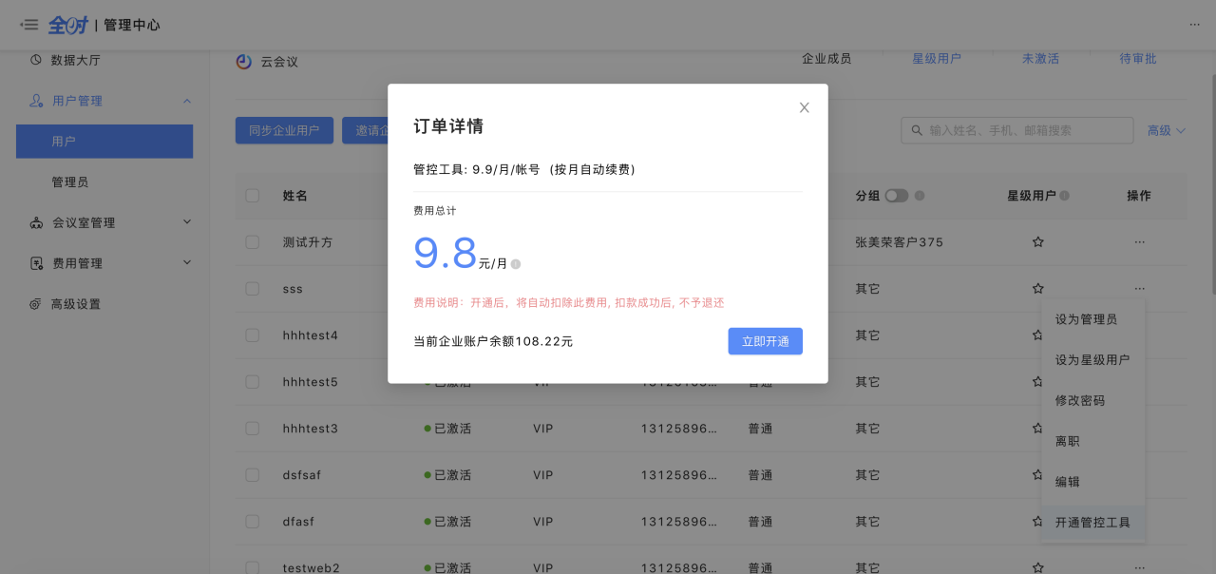Screen dimensions: 1216x574
Task: Open the top-right more options ellipsis
Action: coord(1194,25)
